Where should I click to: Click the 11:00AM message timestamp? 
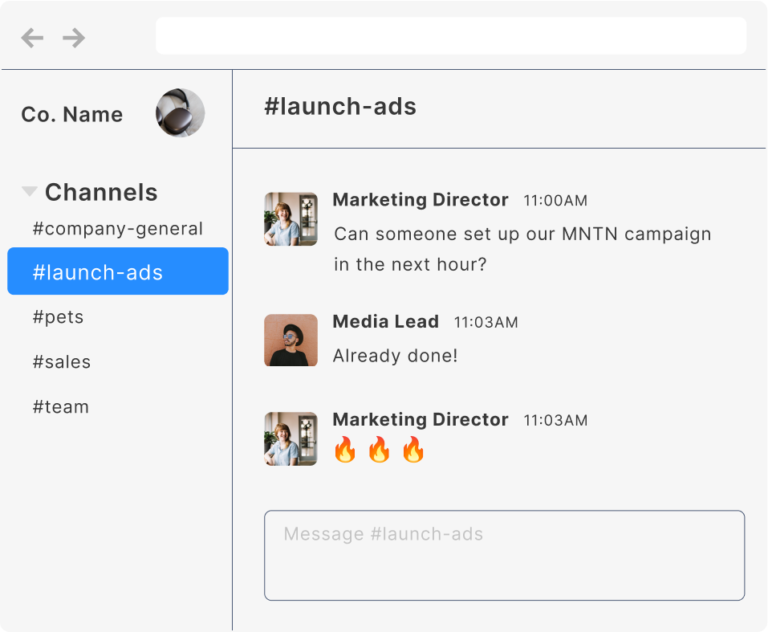(x=555, y=201)
